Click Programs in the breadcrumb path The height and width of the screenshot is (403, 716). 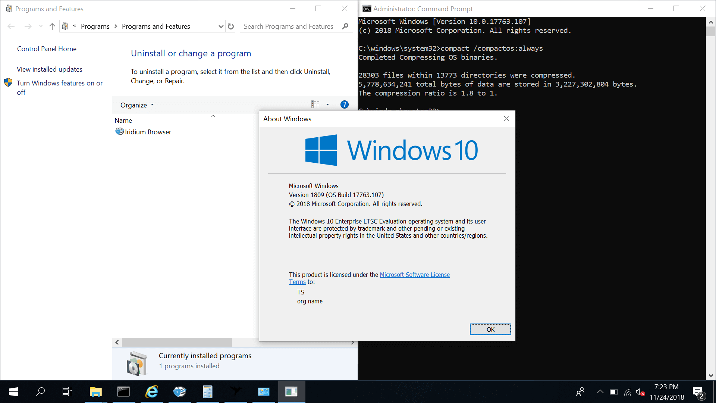pos(95,26)
